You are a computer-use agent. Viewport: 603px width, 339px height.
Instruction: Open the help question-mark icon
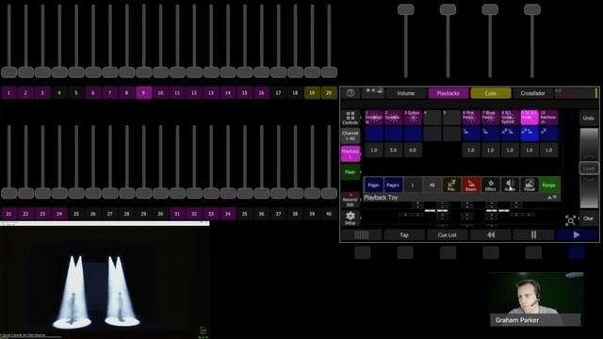pyautogui.click(x=350, y=93)
